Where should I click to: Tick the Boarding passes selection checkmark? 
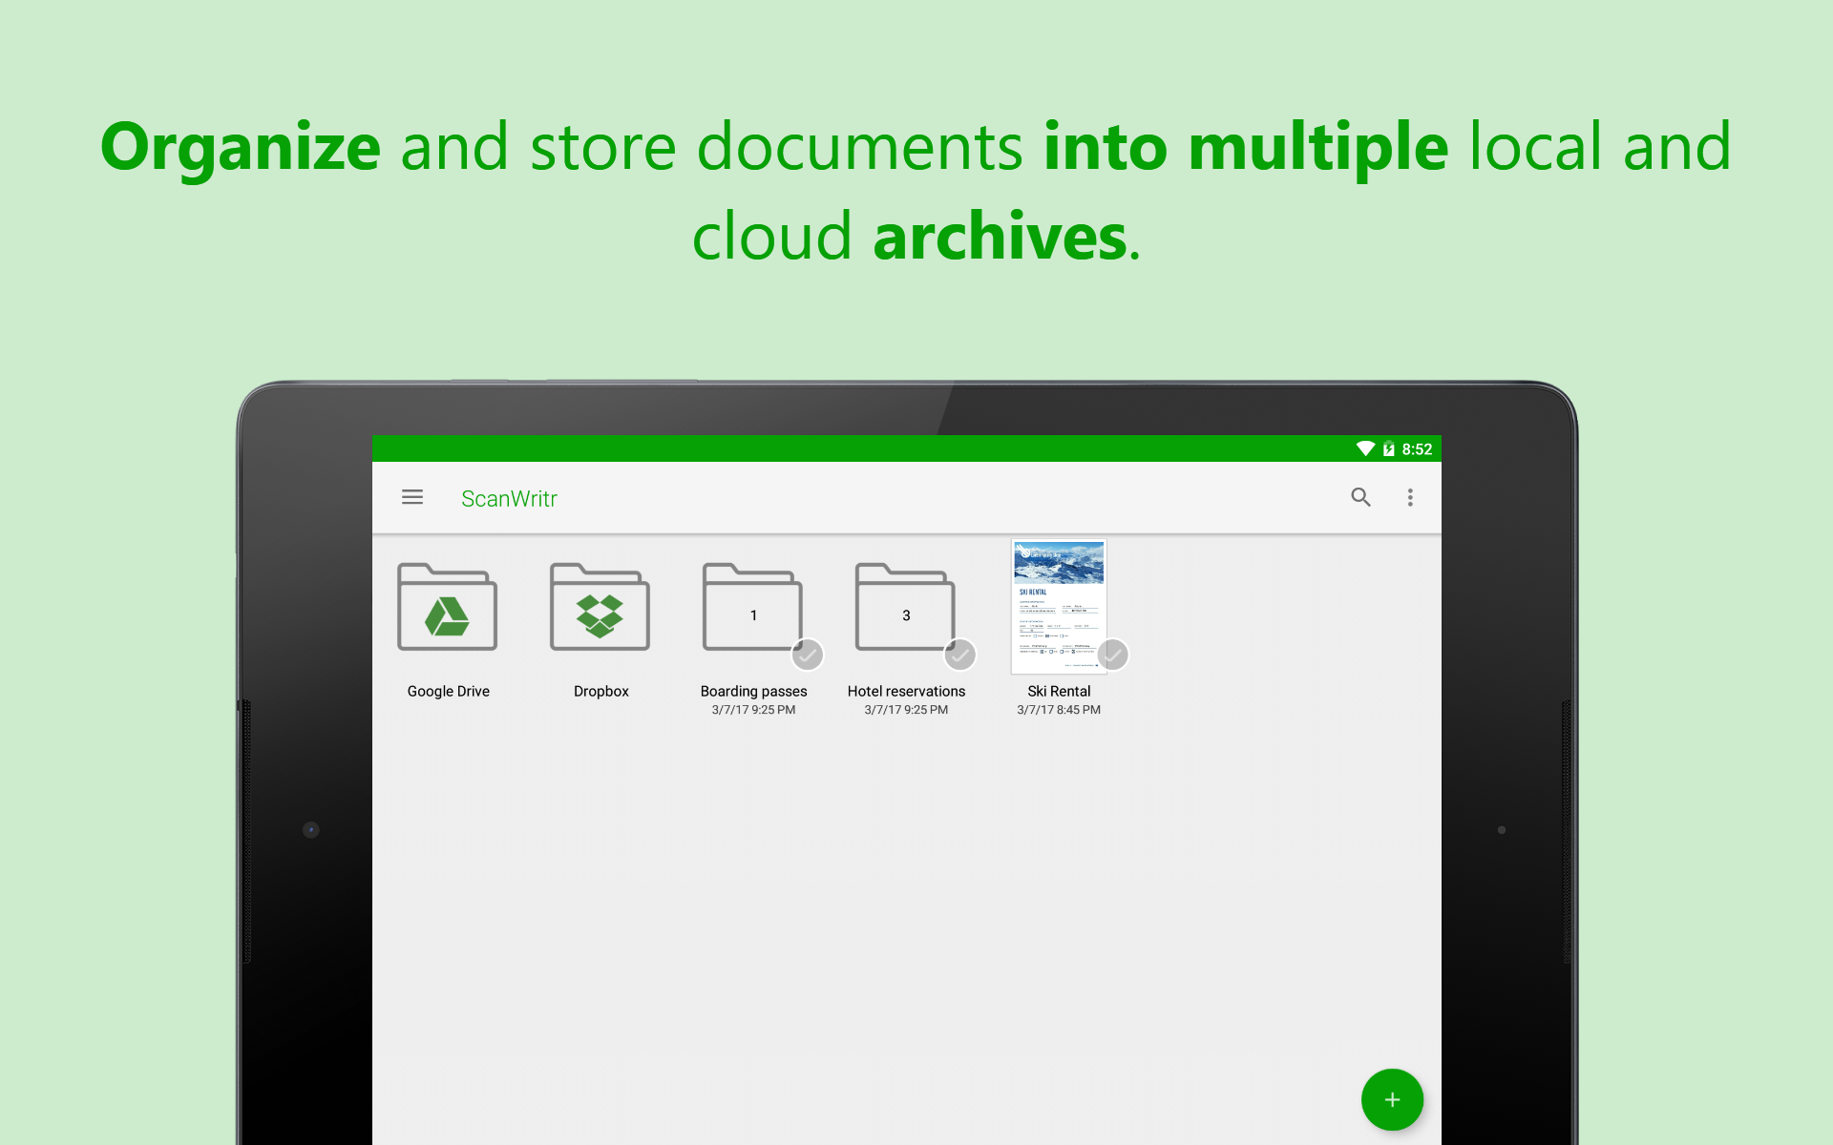808,655
